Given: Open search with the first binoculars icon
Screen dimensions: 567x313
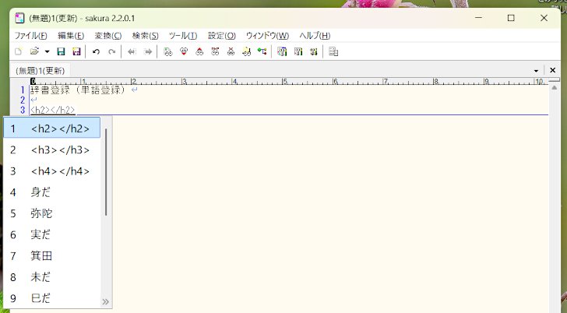Looking at the screenshot, I should pos(167,52).
